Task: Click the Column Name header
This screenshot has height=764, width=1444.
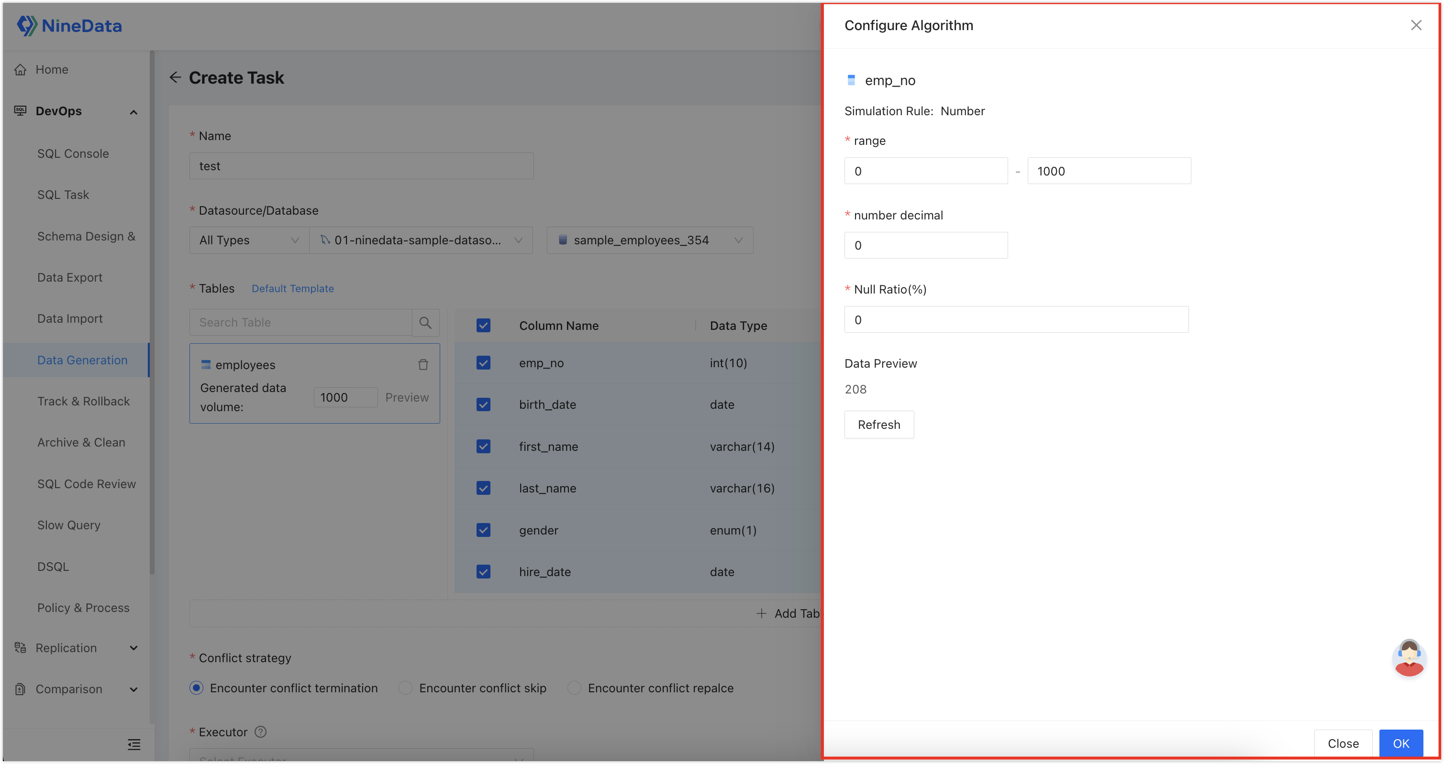Action: point(558,326)
